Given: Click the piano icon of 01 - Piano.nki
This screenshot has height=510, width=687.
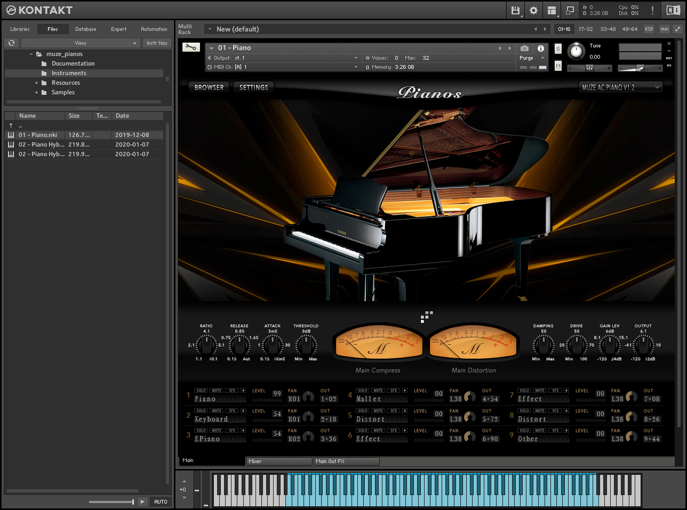Looking at the screenshot, I should 11,135.
